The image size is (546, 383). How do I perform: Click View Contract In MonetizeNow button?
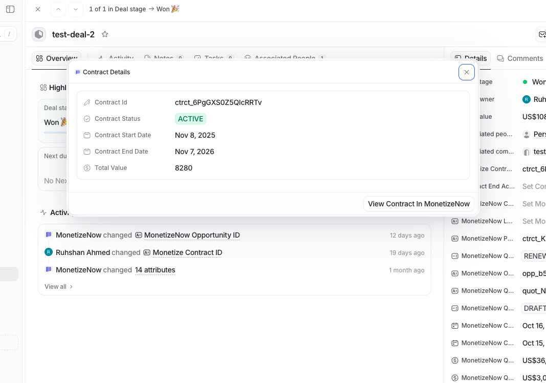pyautogui.click(x=419, y=204)
